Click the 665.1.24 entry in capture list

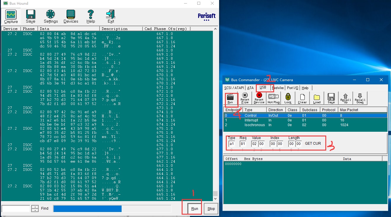coord(166,198)
